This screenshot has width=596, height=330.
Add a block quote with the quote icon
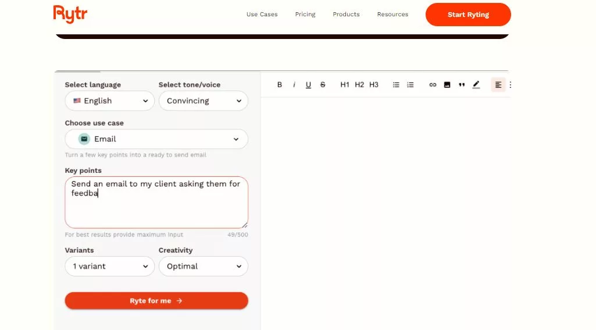pos(462,84)
